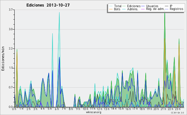Click the y-axis value 2.2
Image resolution: width=187 pixels, height=115 pixels.
pyautogui.click(x=11, y=48)
